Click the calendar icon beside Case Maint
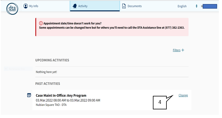Viewport: 222px width, 118px height. [x=29, y=95]
